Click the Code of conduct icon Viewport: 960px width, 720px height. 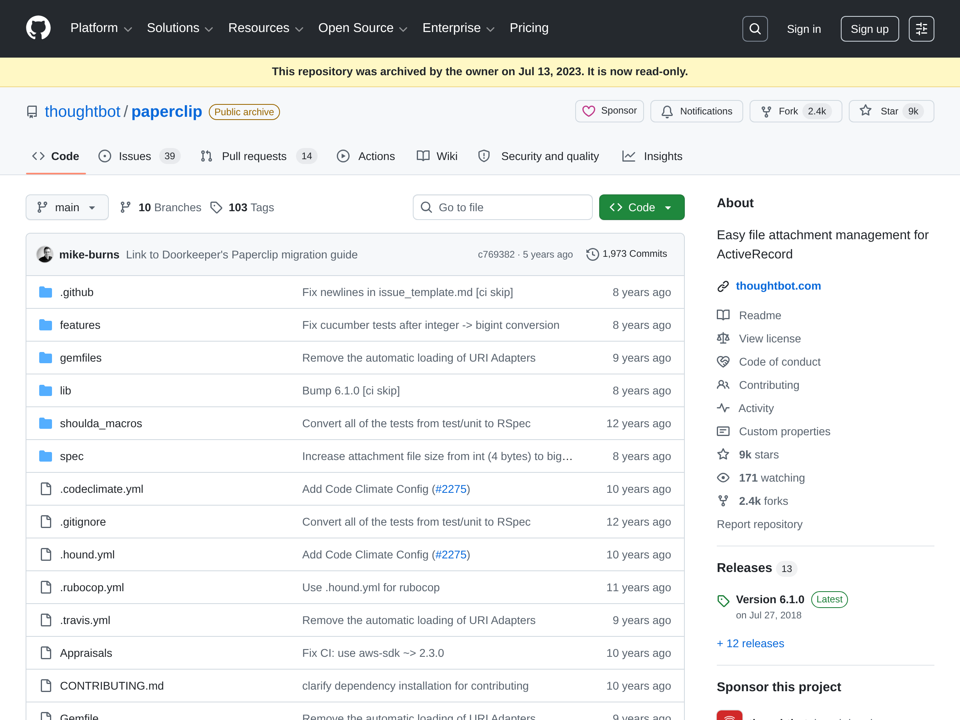(x=723, y=362)
